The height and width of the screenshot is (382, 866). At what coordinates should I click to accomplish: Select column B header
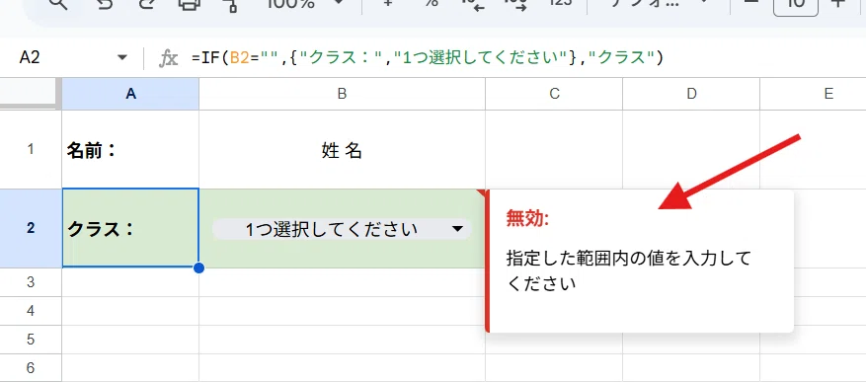[342, 94]
